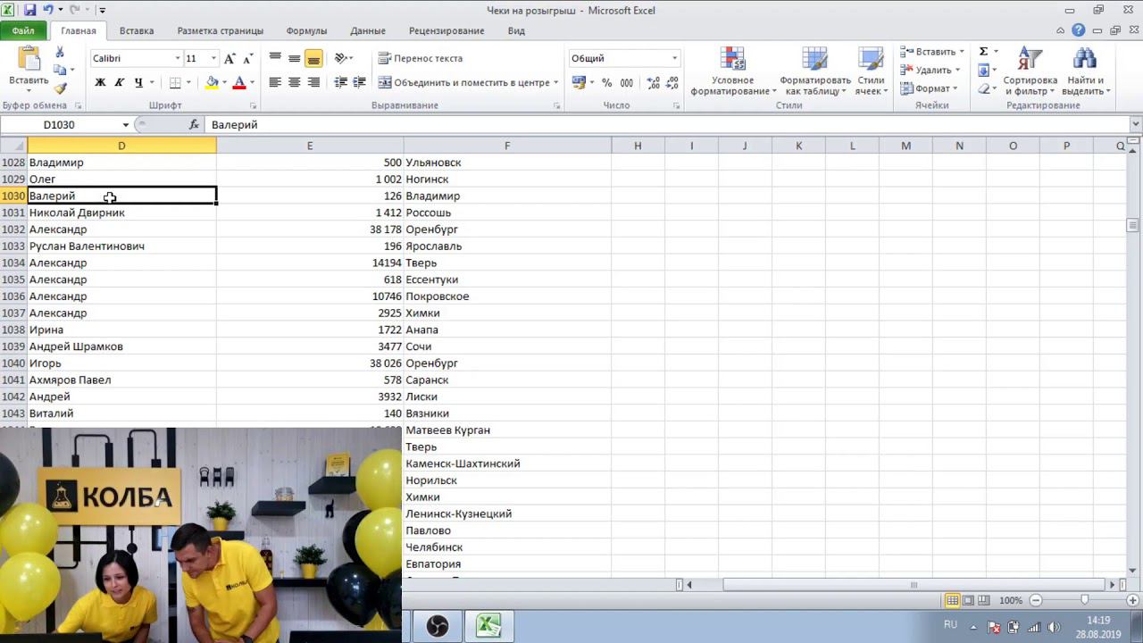Open Условное форматирование menu
Screen dimensions: 1143x643
732,71
